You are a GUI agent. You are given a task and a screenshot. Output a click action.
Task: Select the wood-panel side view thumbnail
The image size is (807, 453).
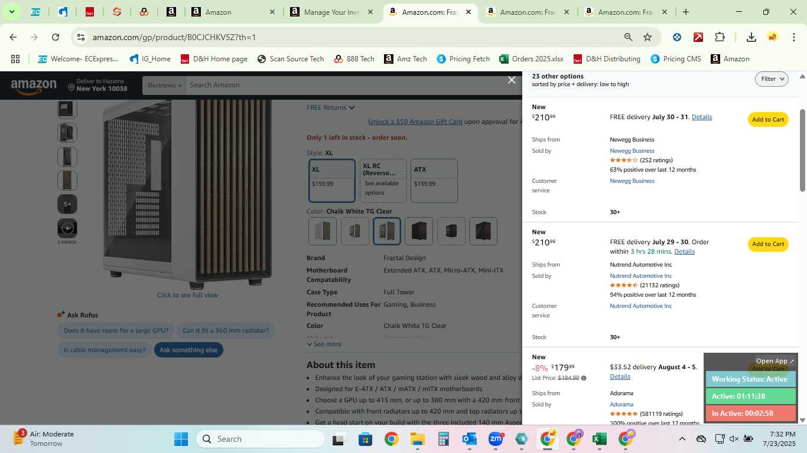(67, 180)
